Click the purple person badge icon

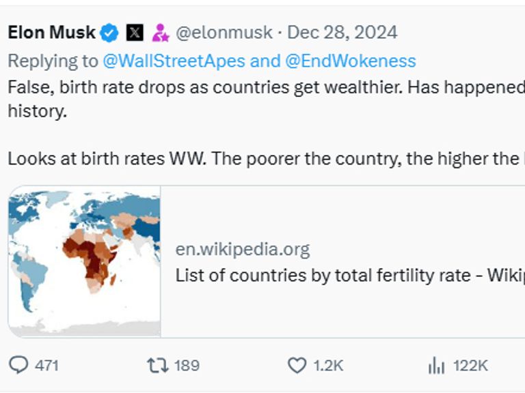point(160,32)
